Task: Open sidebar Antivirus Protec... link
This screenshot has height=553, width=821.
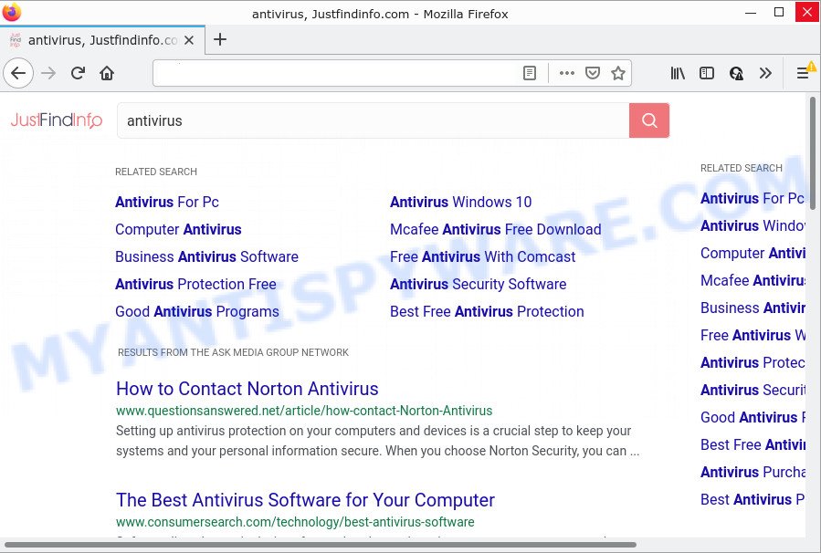Action: coord(753,362)
